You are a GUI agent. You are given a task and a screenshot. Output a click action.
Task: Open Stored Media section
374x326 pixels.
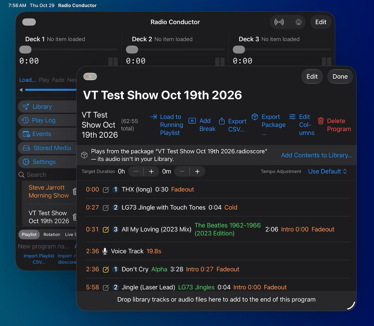[x=47, y=148]
